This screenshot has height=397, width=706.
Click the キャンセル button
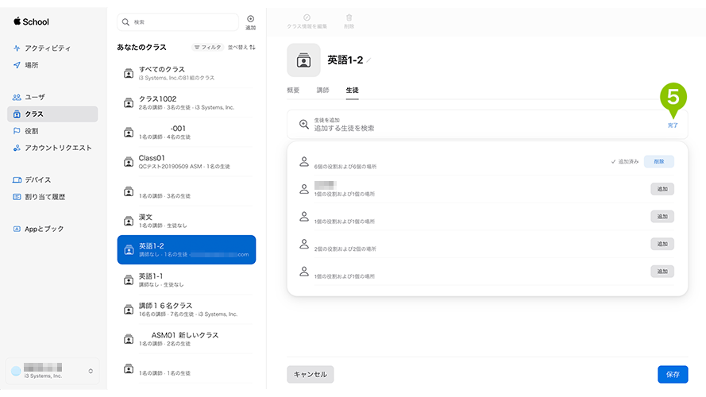[311, 375]
